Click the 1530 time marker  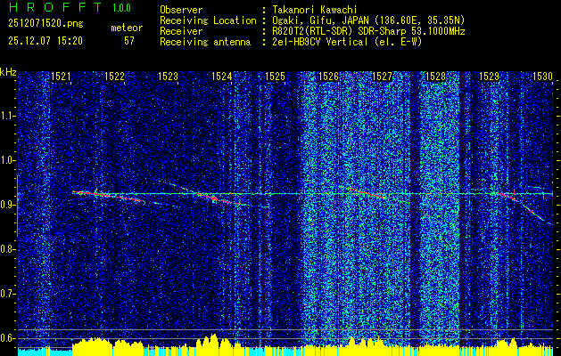point(542,77)
